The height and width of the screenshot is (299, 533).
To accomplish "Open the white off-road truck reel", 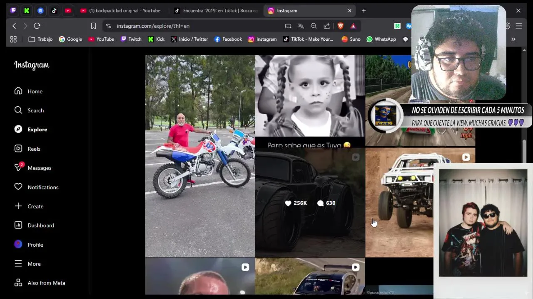I will (399, 203).
